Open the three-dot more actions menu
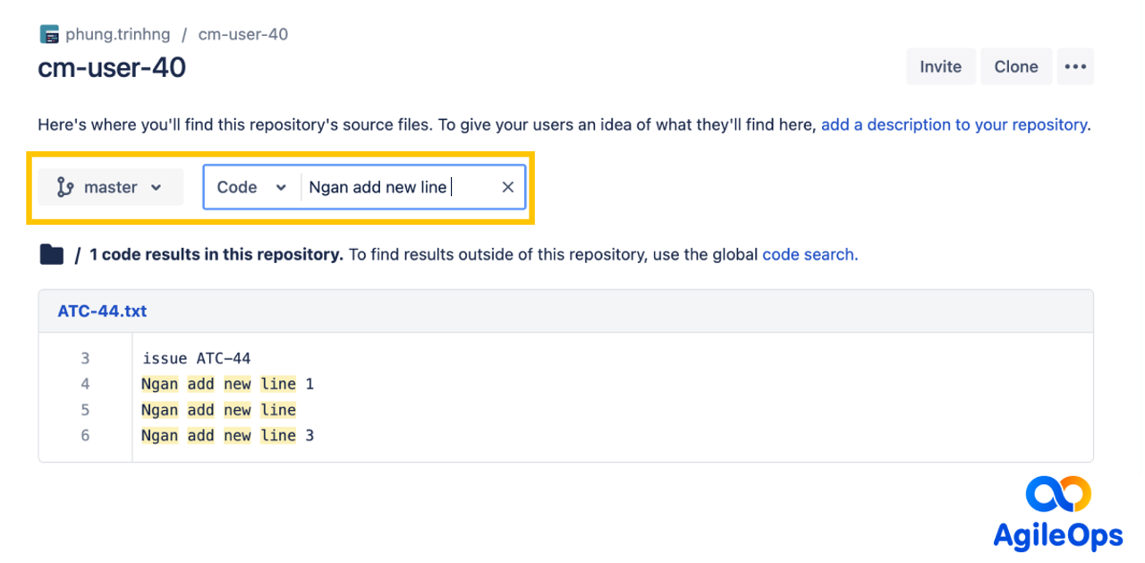This screenshot has width=1145, height=563. pos(1074,67)
